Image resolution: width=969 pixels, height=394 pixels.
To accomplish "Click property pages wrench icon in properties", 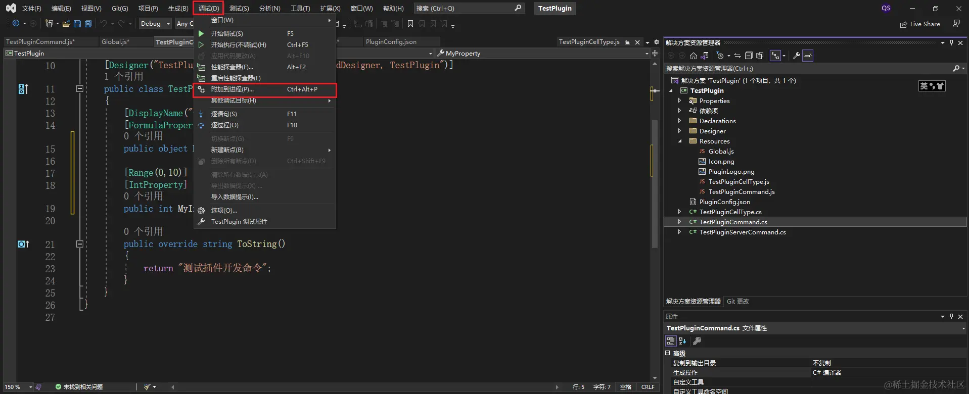I will pyautogui.click(x=697, y=341).
